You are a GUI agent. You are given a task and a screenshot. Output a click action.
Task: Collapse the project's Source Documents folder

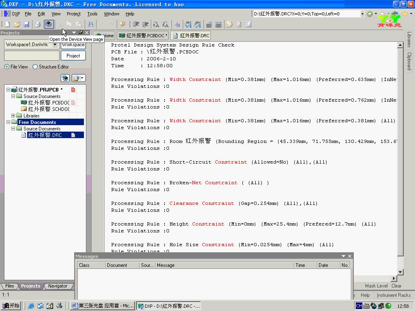[13, 96]
